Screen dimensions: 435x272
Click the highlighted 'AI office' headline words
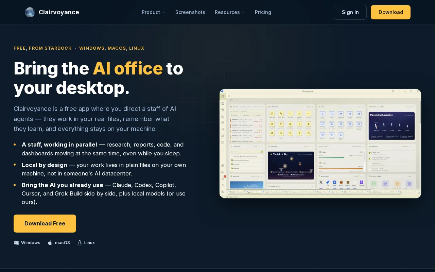tap(128, 68)
